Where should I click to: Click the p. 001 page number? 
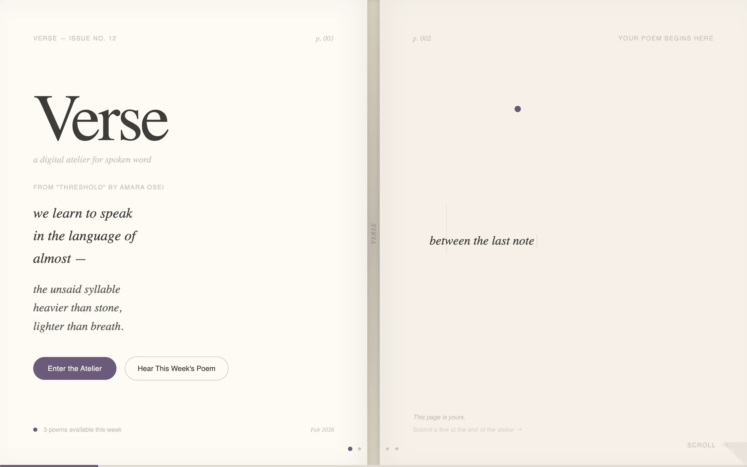click(324, 39)
